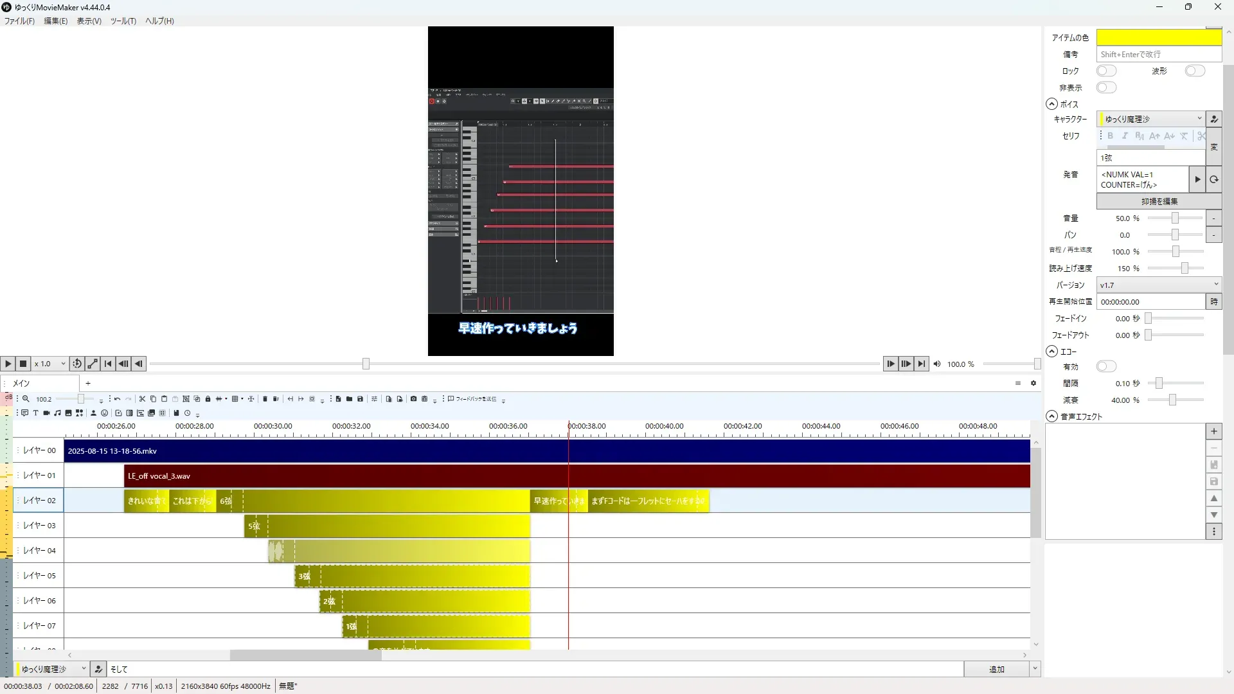The height and width of the screenshot is (694, 1234).
Task: Enable the 波形 waveform toggle
Action: click(x=1194, y=71)
